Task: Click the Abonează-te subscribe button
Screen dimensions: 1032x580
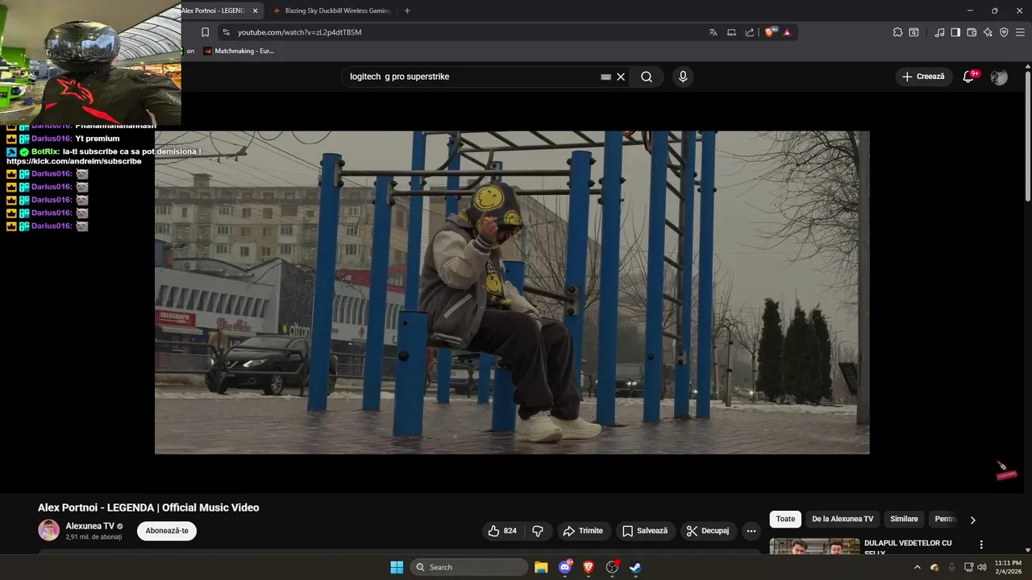Action: pyautogui.click(x=167, y=531)
